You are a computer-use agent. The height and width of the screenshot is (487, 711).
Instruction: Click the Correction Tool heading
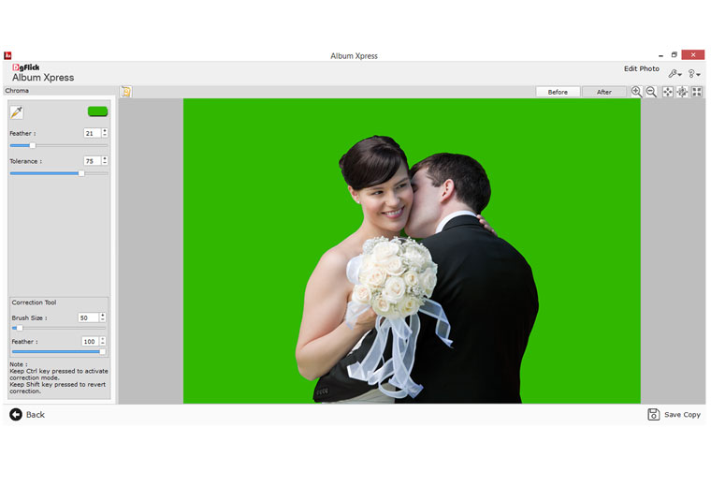tap(34, 303)
